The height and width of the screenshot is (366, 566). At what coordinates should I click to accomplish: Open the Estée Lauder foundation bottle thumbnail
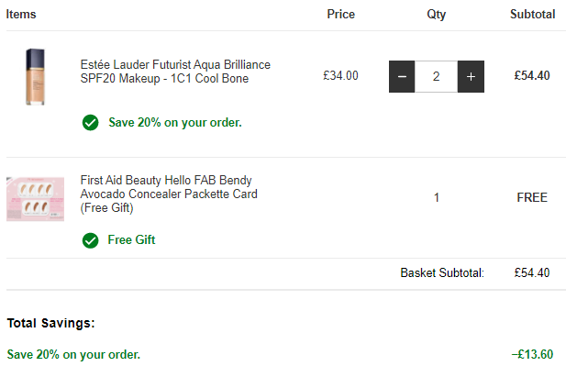point(35,77)
